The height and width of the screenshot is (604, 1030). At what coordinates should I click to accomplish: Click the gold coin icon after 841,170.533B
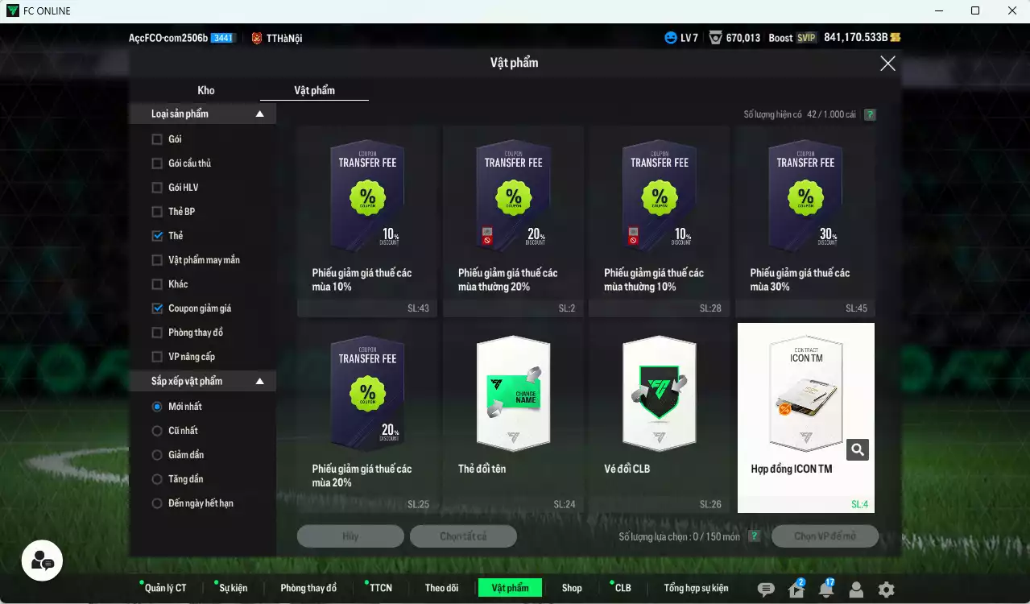(x=896, y=38)
